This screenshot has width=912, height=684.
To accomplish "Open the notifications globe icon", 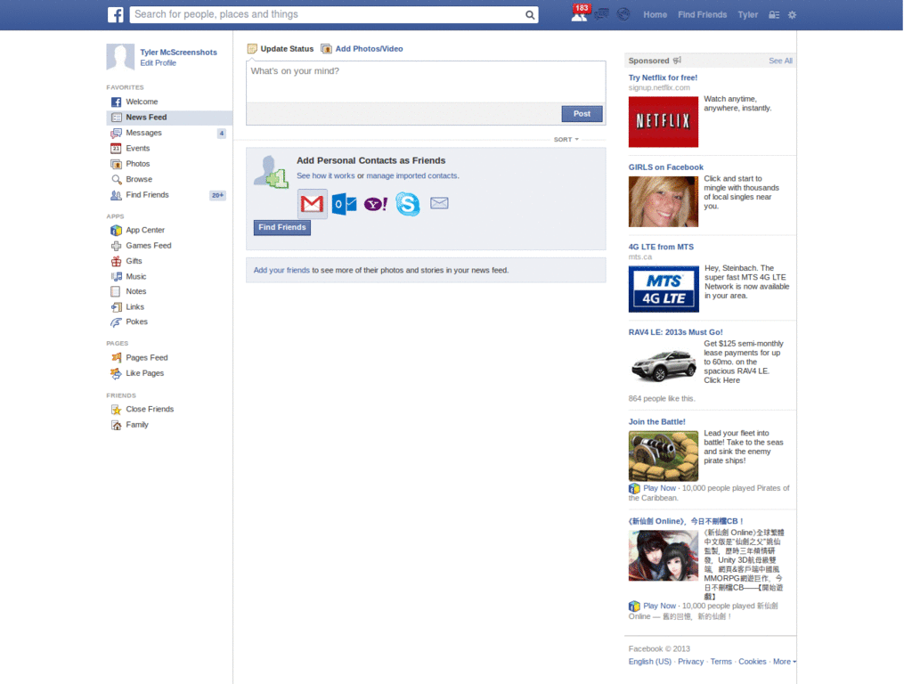I will (623, 14).
